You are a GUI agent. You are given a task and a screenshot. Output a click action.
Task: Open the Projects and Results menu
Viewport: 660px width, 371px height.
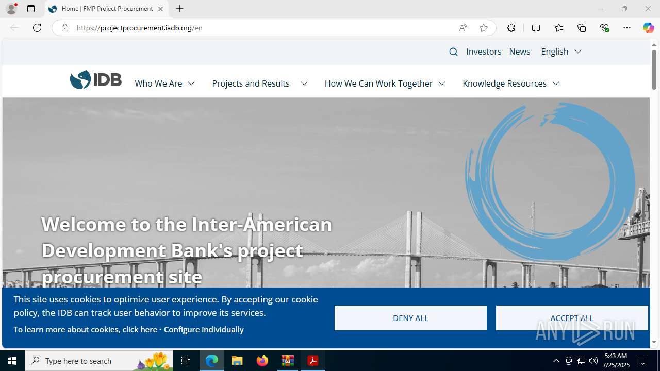pyautogui.click(x=251, y=83)
